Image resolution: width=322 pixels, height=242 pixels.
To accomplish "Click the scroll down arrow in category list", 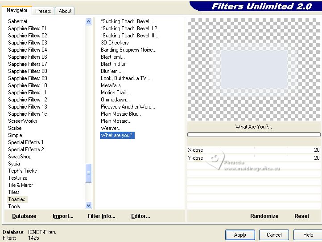I will click(88, 205).
